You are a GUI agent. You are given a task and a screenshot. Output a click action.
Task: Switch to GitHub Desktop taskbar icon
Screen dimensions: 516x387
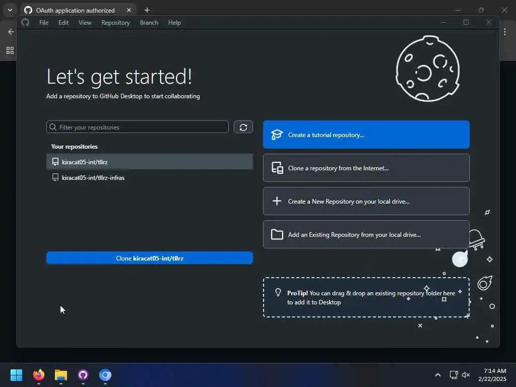[83, 375]
